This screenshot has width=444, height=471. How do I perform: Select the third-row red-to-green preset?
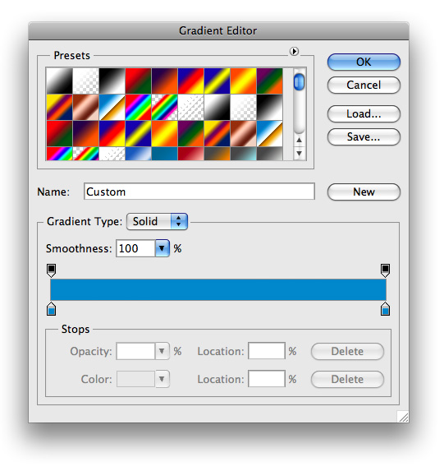pos(59,133)
